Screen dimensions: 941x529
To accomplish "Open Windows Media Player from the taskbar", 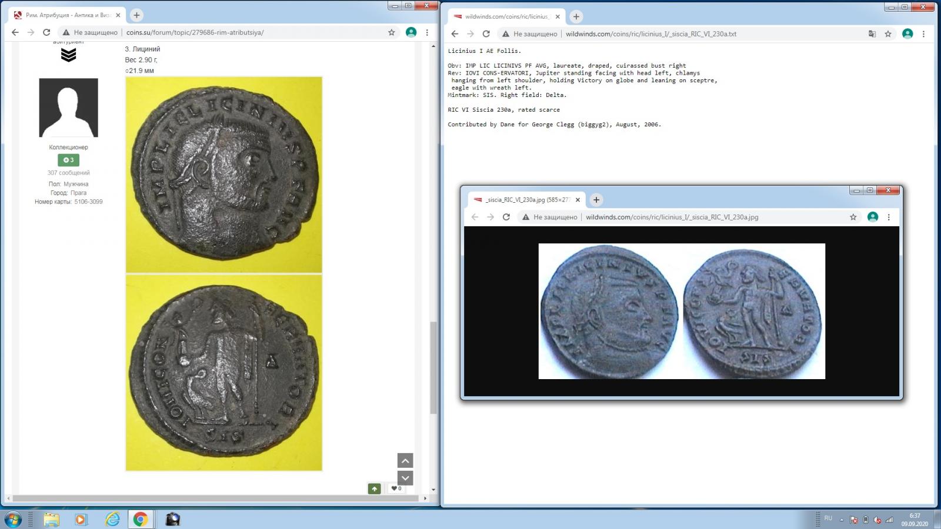I will pos(81,519).
